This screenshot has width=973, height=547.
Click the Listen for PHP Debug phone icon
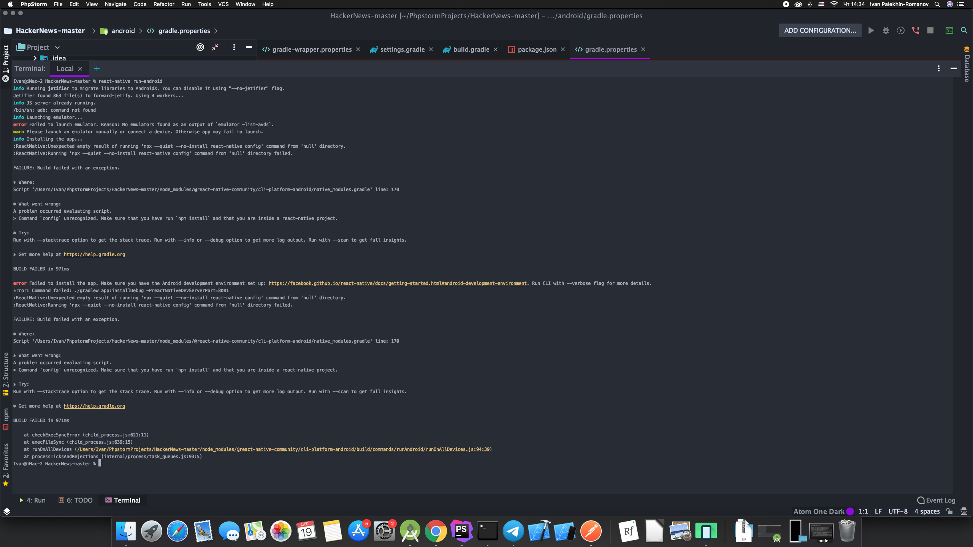(x=916, y=30)
